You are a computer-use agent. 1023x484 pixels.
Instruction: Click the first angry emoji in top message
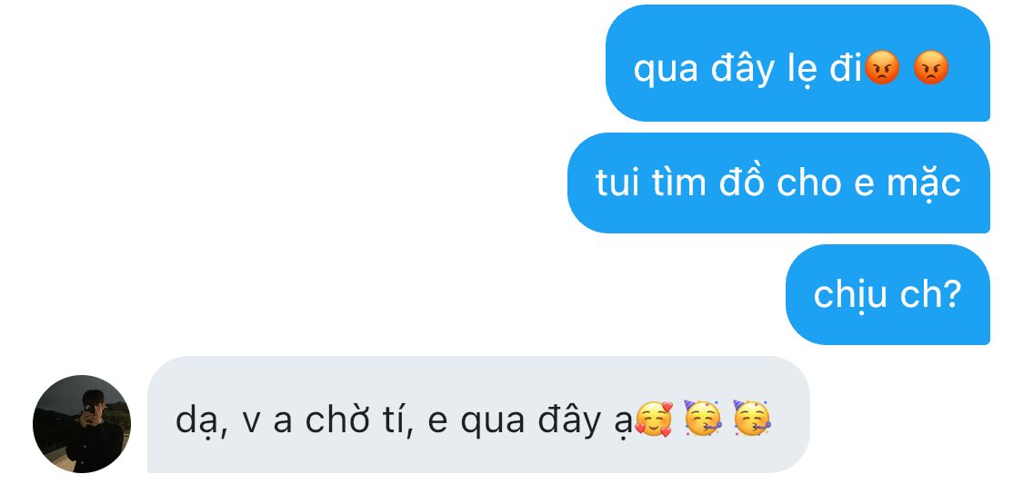(x=882, y=68)
